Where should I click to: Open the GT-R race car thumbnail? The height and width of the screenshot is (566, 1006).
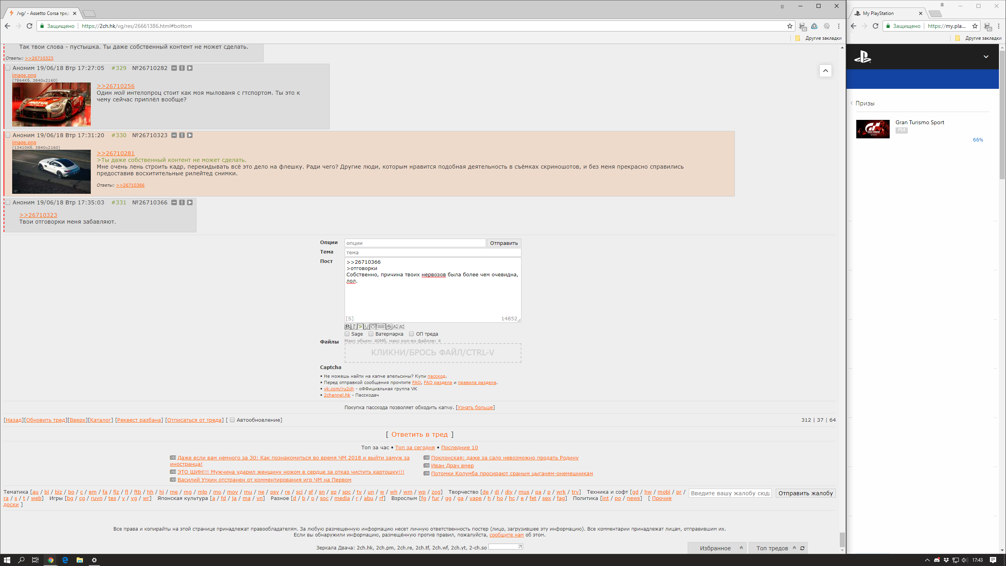pos(51,104)
